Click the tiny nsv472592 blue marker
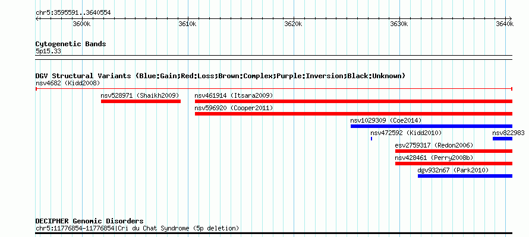529x237 pixels. pos(371,139)
